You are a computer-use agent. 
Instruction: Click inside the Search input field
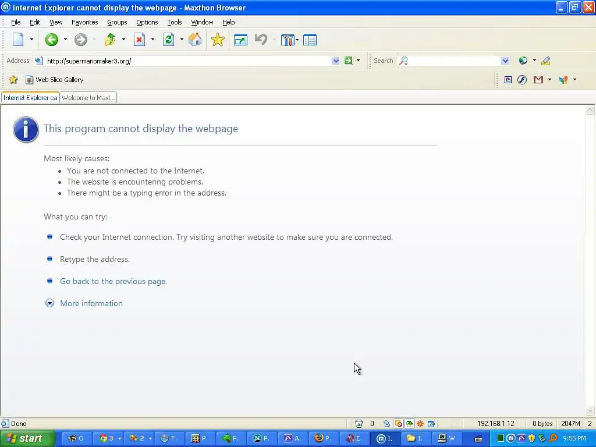pyautogui.click(x=455, y=61)
